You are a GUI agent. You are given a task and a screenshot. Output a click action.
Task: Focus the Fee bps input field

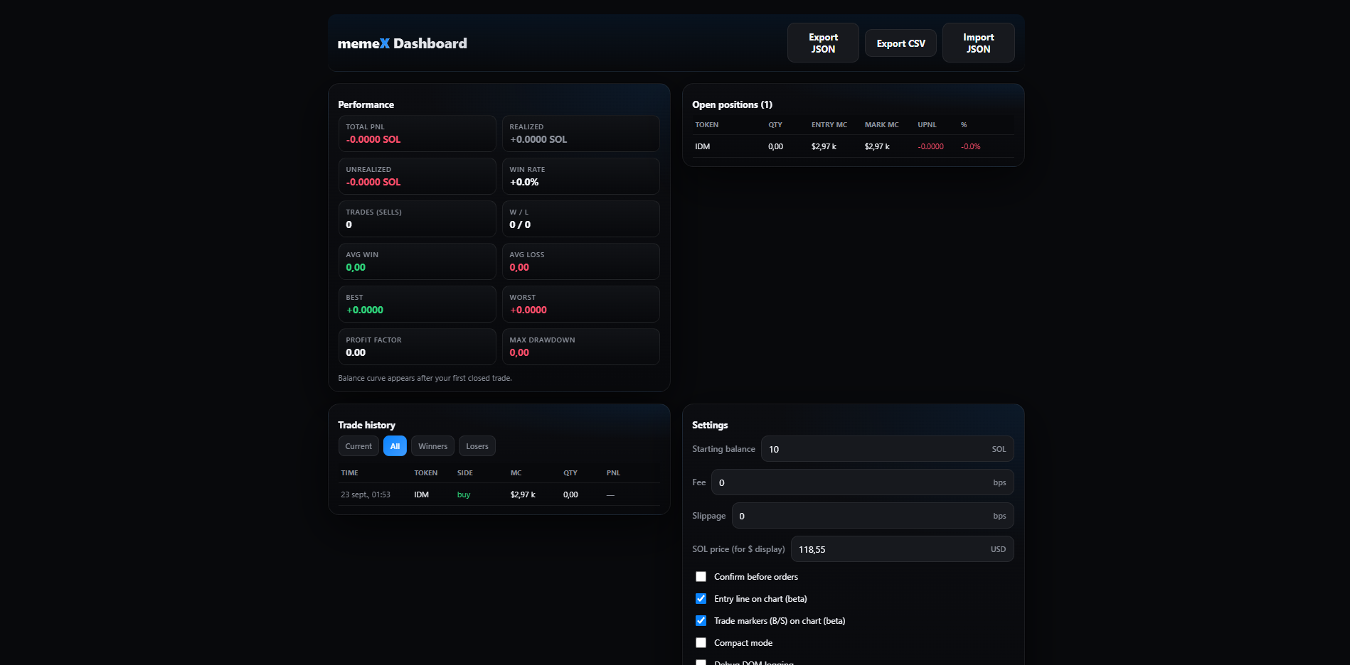tap(862, 482)
